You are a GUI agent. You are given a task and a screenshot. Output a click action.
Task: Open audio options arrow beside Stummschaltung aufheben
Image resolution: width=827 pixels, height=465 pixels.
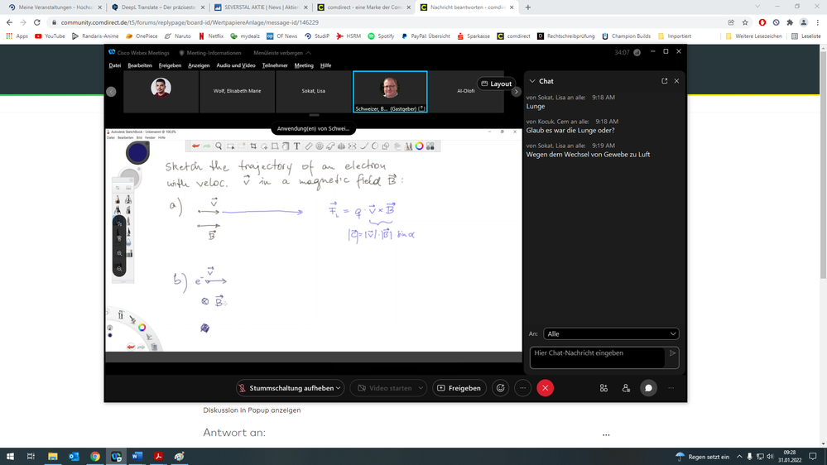tap(338, 388)
